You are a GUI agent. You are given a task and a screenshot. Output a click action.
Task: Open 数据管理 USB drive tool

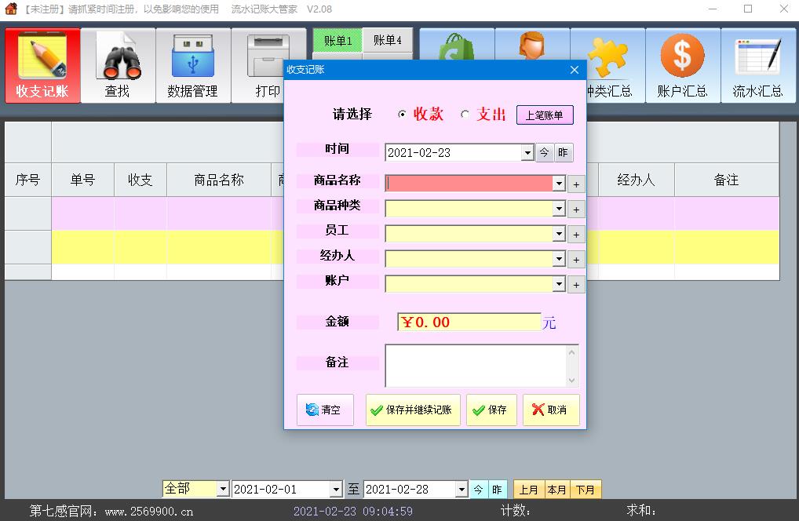point(193,66)
